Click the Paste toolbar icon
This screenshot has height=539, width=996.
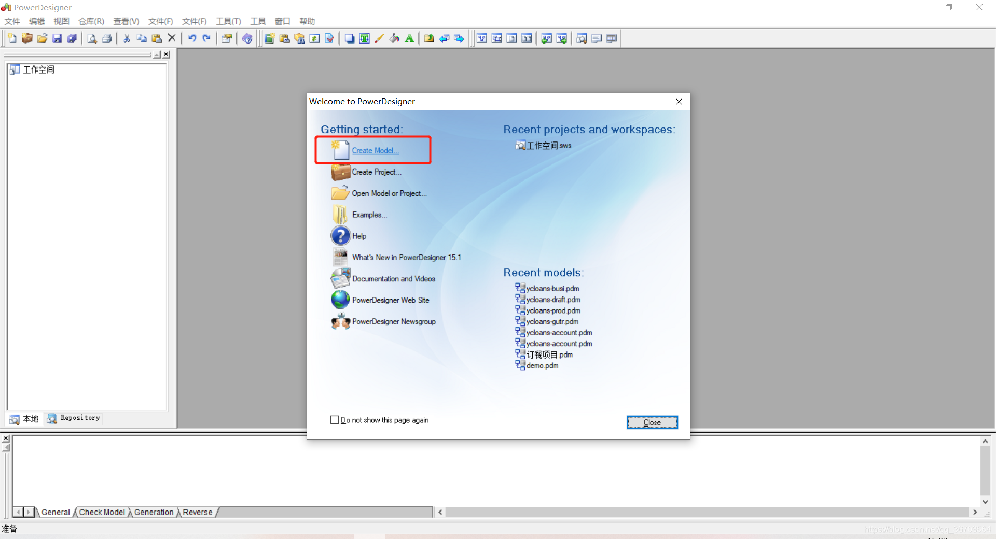[x=157, y=38]
